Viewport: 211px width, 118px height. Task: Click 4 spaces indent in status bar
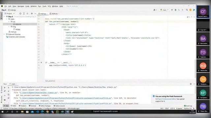(x=179, y=108)
